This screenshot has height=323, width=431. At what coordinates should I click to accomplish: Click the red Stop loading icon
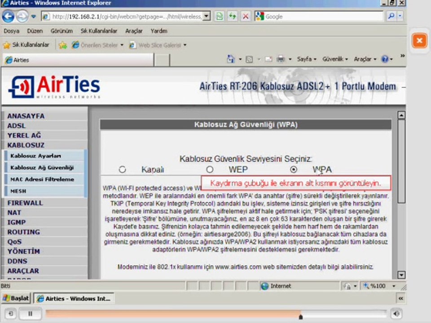(x=246, y=17)
